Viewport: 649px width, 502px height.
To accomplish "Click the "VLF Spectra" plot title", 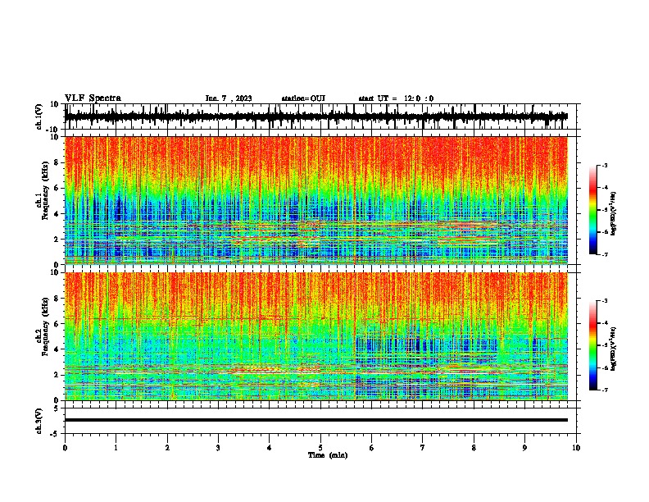I will (x=93, y=98).
